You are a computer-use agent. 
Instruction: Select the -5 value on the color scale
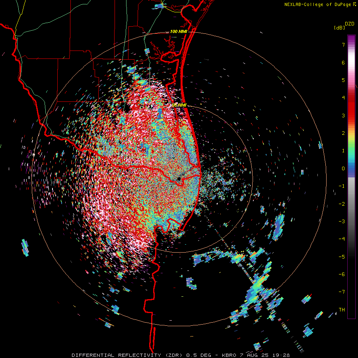342,257
